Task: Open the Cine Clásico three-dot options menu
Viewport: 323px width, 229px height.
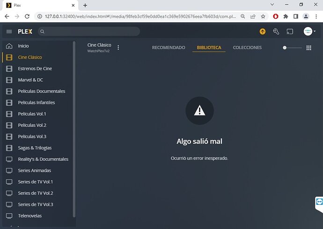Action: coord(118,48)
